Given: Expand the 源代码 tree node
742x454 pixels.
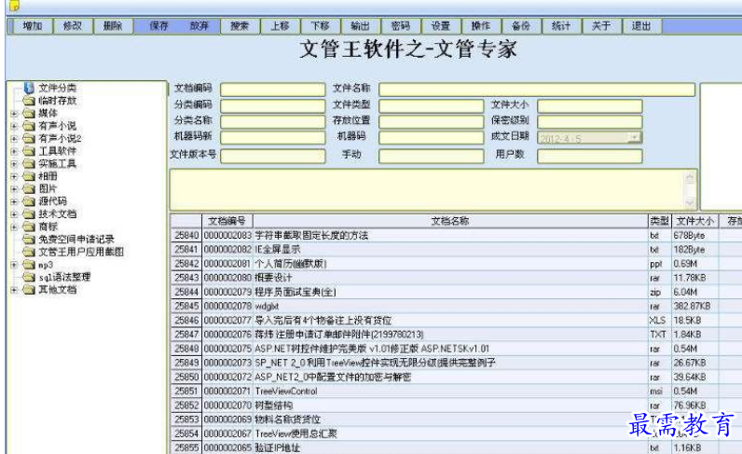Looking at the screenshot, I should coord(14,201).
